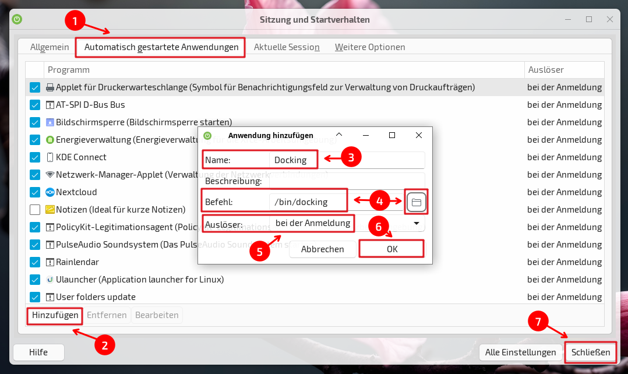Viewport: 628px width, 374px height.
Task: Uncheck the Rainlendar autostart checkbox
Action: point(35,262)
